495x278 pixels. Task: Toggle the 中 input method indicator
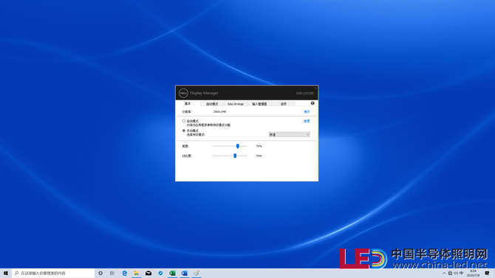pyautogui.click(x=461, y=274)
